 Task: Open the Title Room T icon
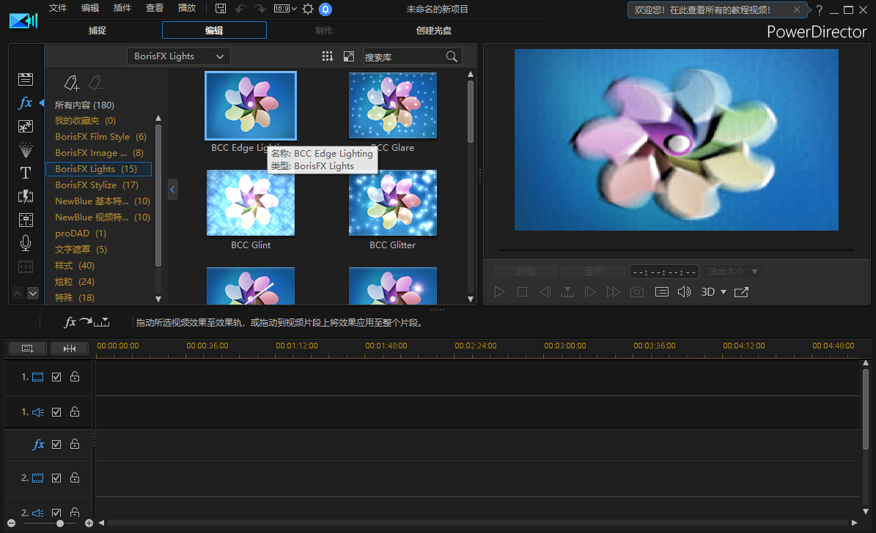[26, 173]
